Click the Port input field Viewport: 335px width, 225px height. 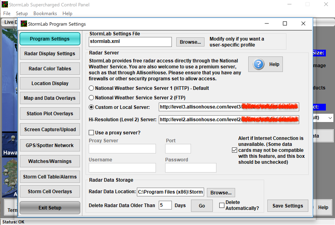point(178,149)
